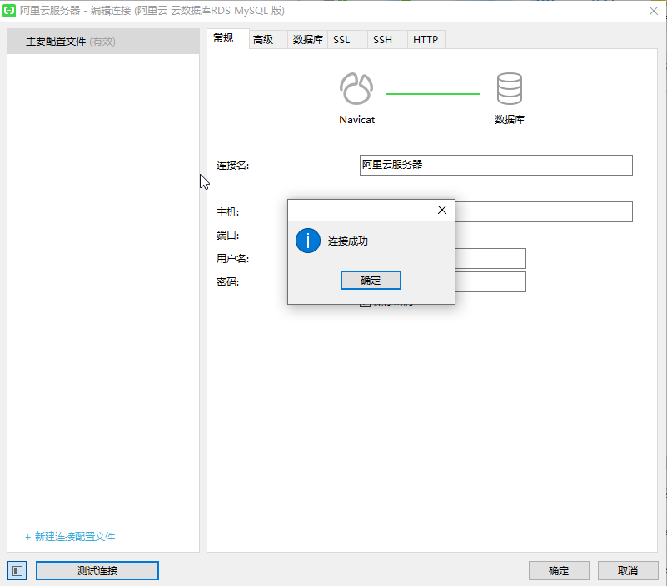Select the 主要配置文件 profile item

(103, 42)
